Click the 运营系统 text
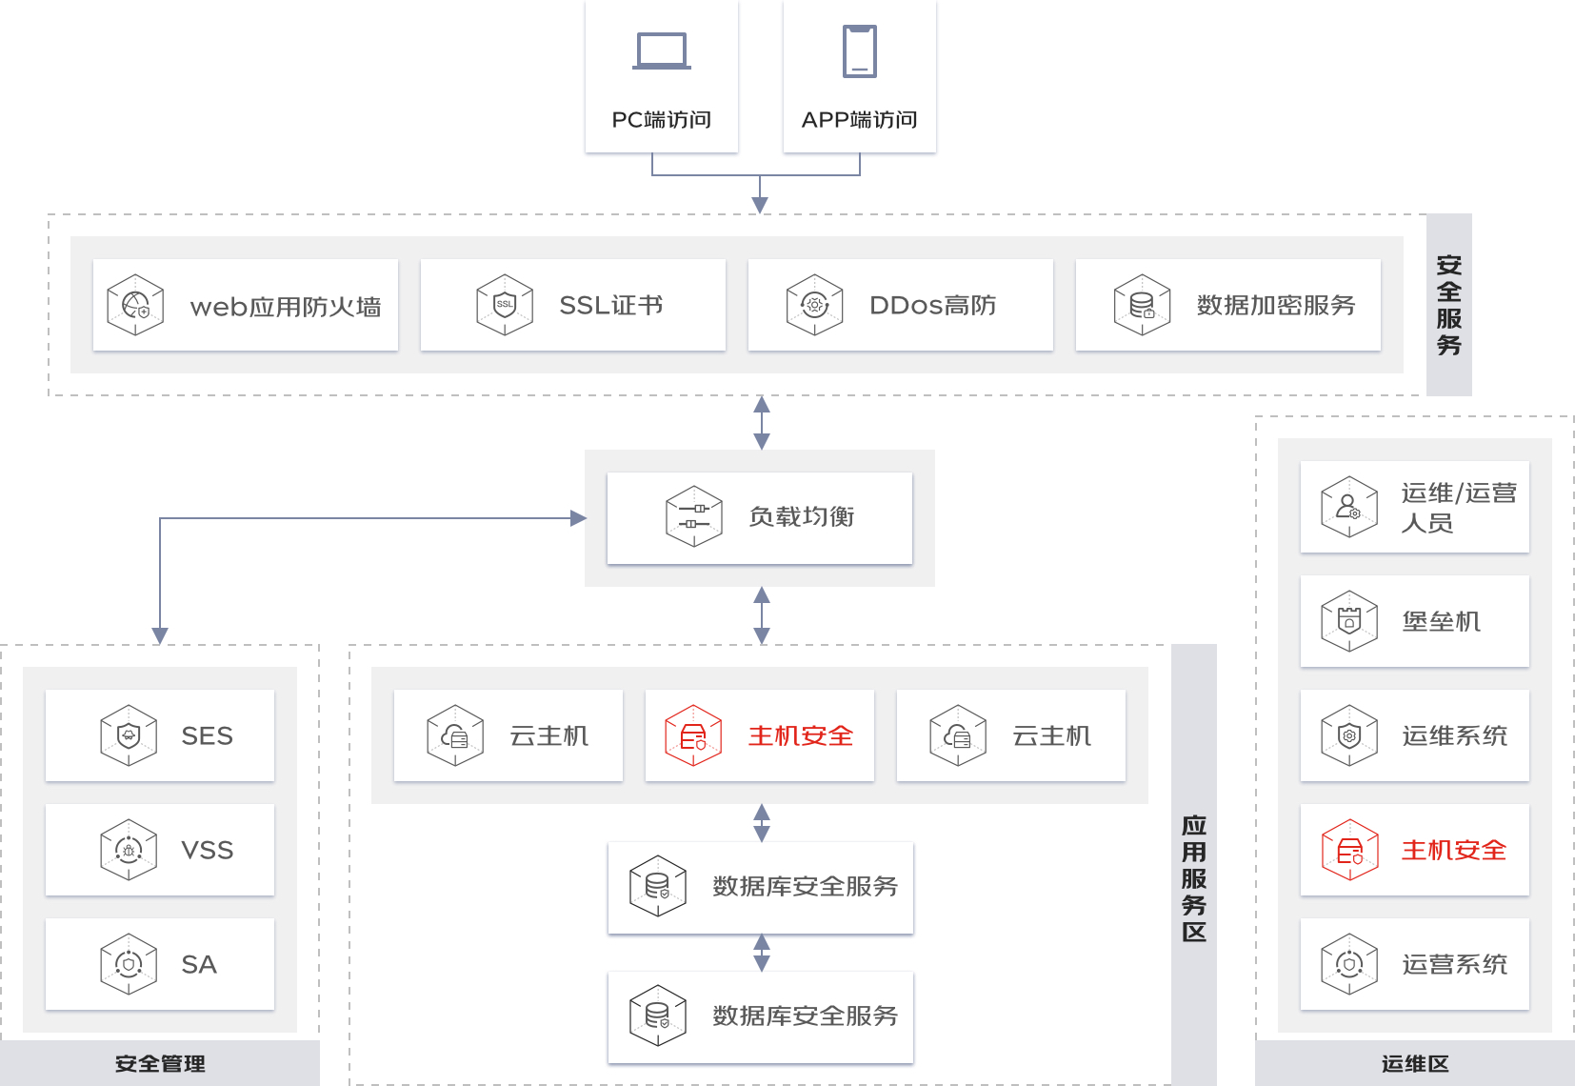 (1455, 965)
